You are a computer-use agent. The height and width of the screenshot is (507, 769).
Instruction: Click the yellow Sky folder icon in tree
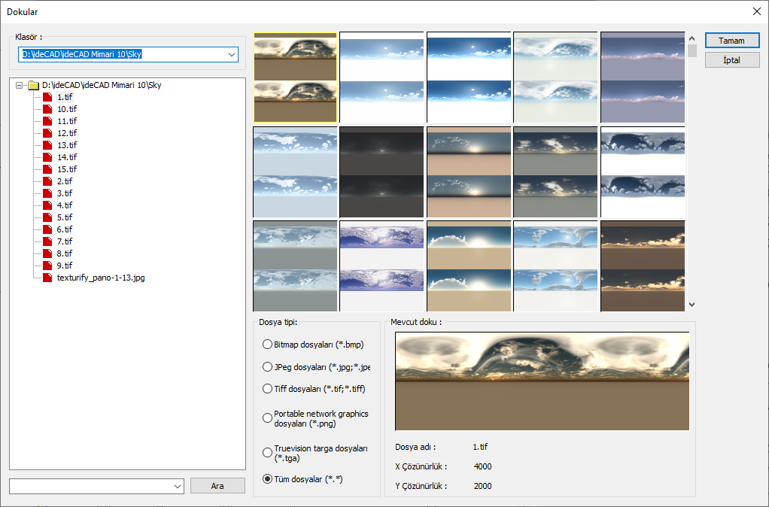(x=33, y=85)
